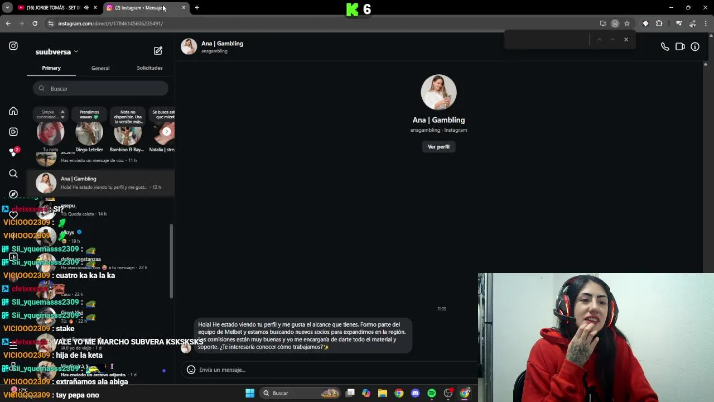This screenshot has height=402, width=714.
Task: Open conversation information icon
Action: click(x=695, y=47)
